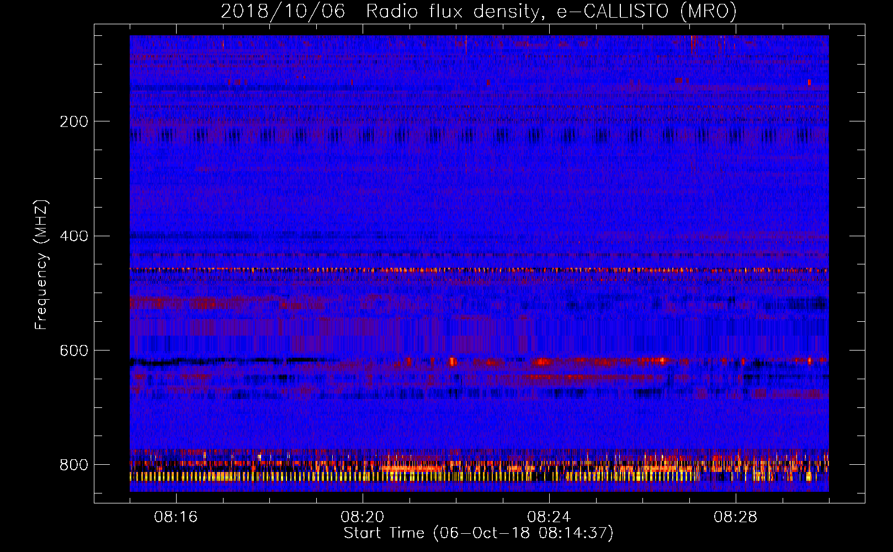Click the "Start Time (06-Oct-18 08:14:37)" label
893x552 pixels.
click(x=479, y=533)
